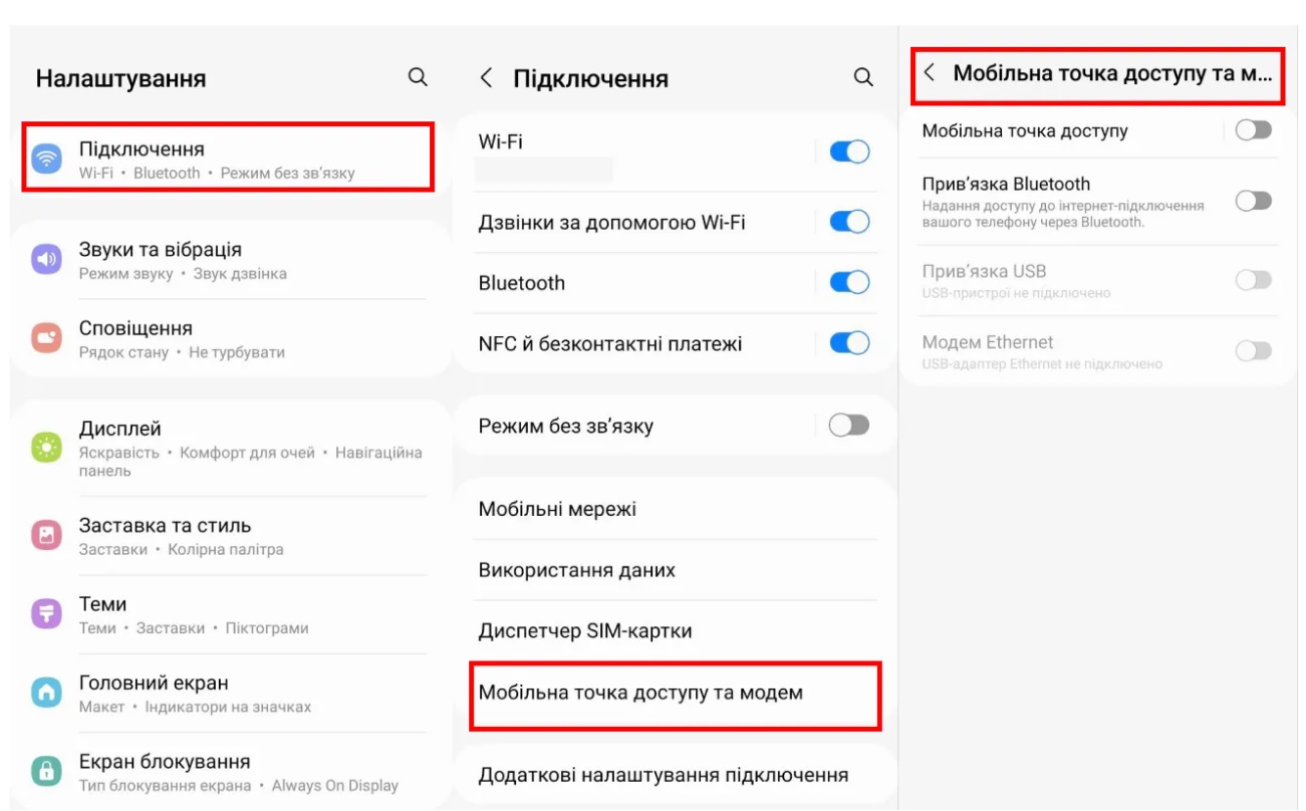Click the search icon in Налаштування header
This screenshot has width=1306, height=811.
pos(417,77)
